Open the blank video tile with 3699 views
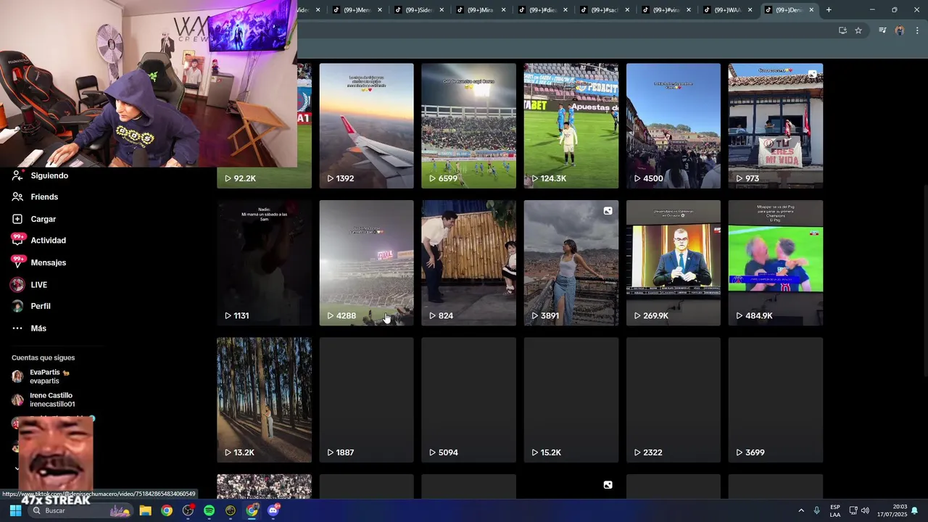The height and width of the screenshot is (522, 928). point(776,399)
